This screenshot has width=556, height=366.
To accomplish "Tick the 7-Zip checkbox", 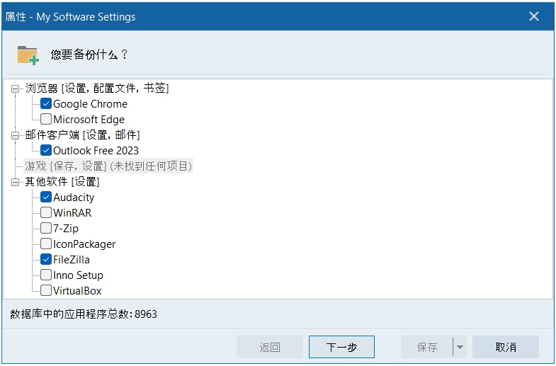I will tap(46, 229).
